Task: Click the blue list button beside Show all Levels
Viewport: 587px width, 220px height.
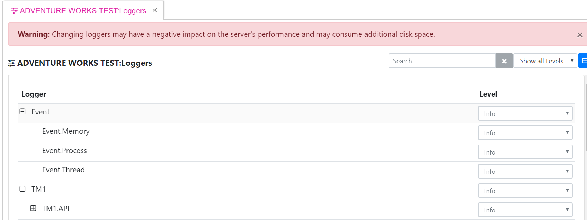Action: click(583, 61)
